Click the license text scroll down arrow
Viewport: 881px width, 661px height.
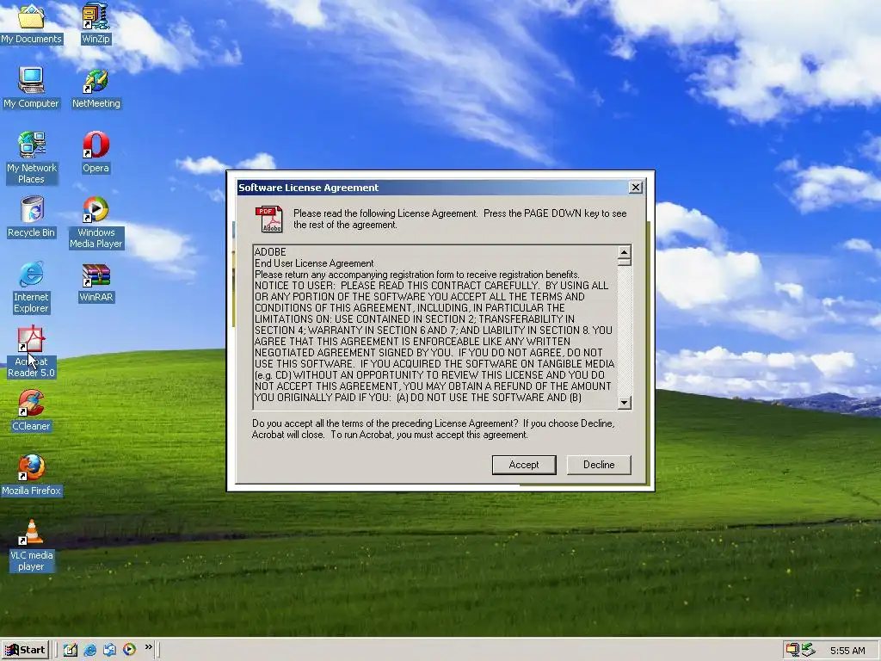(x=624, y=403)
